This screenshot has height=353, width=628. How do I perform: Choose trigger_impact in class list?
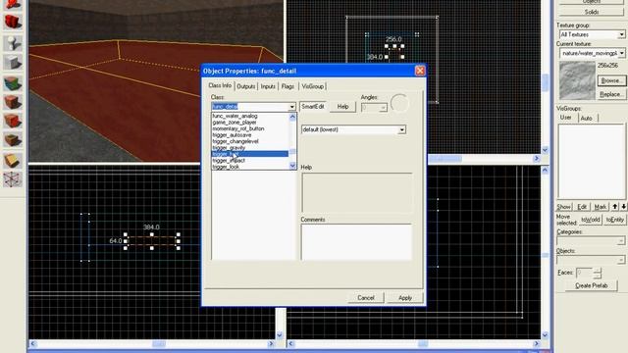click(x=250, y=161)
